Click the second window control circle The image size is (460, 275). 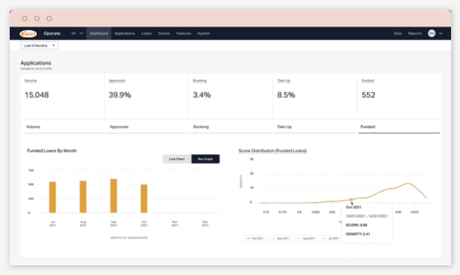pyautogui.click(x=37, y=19)
